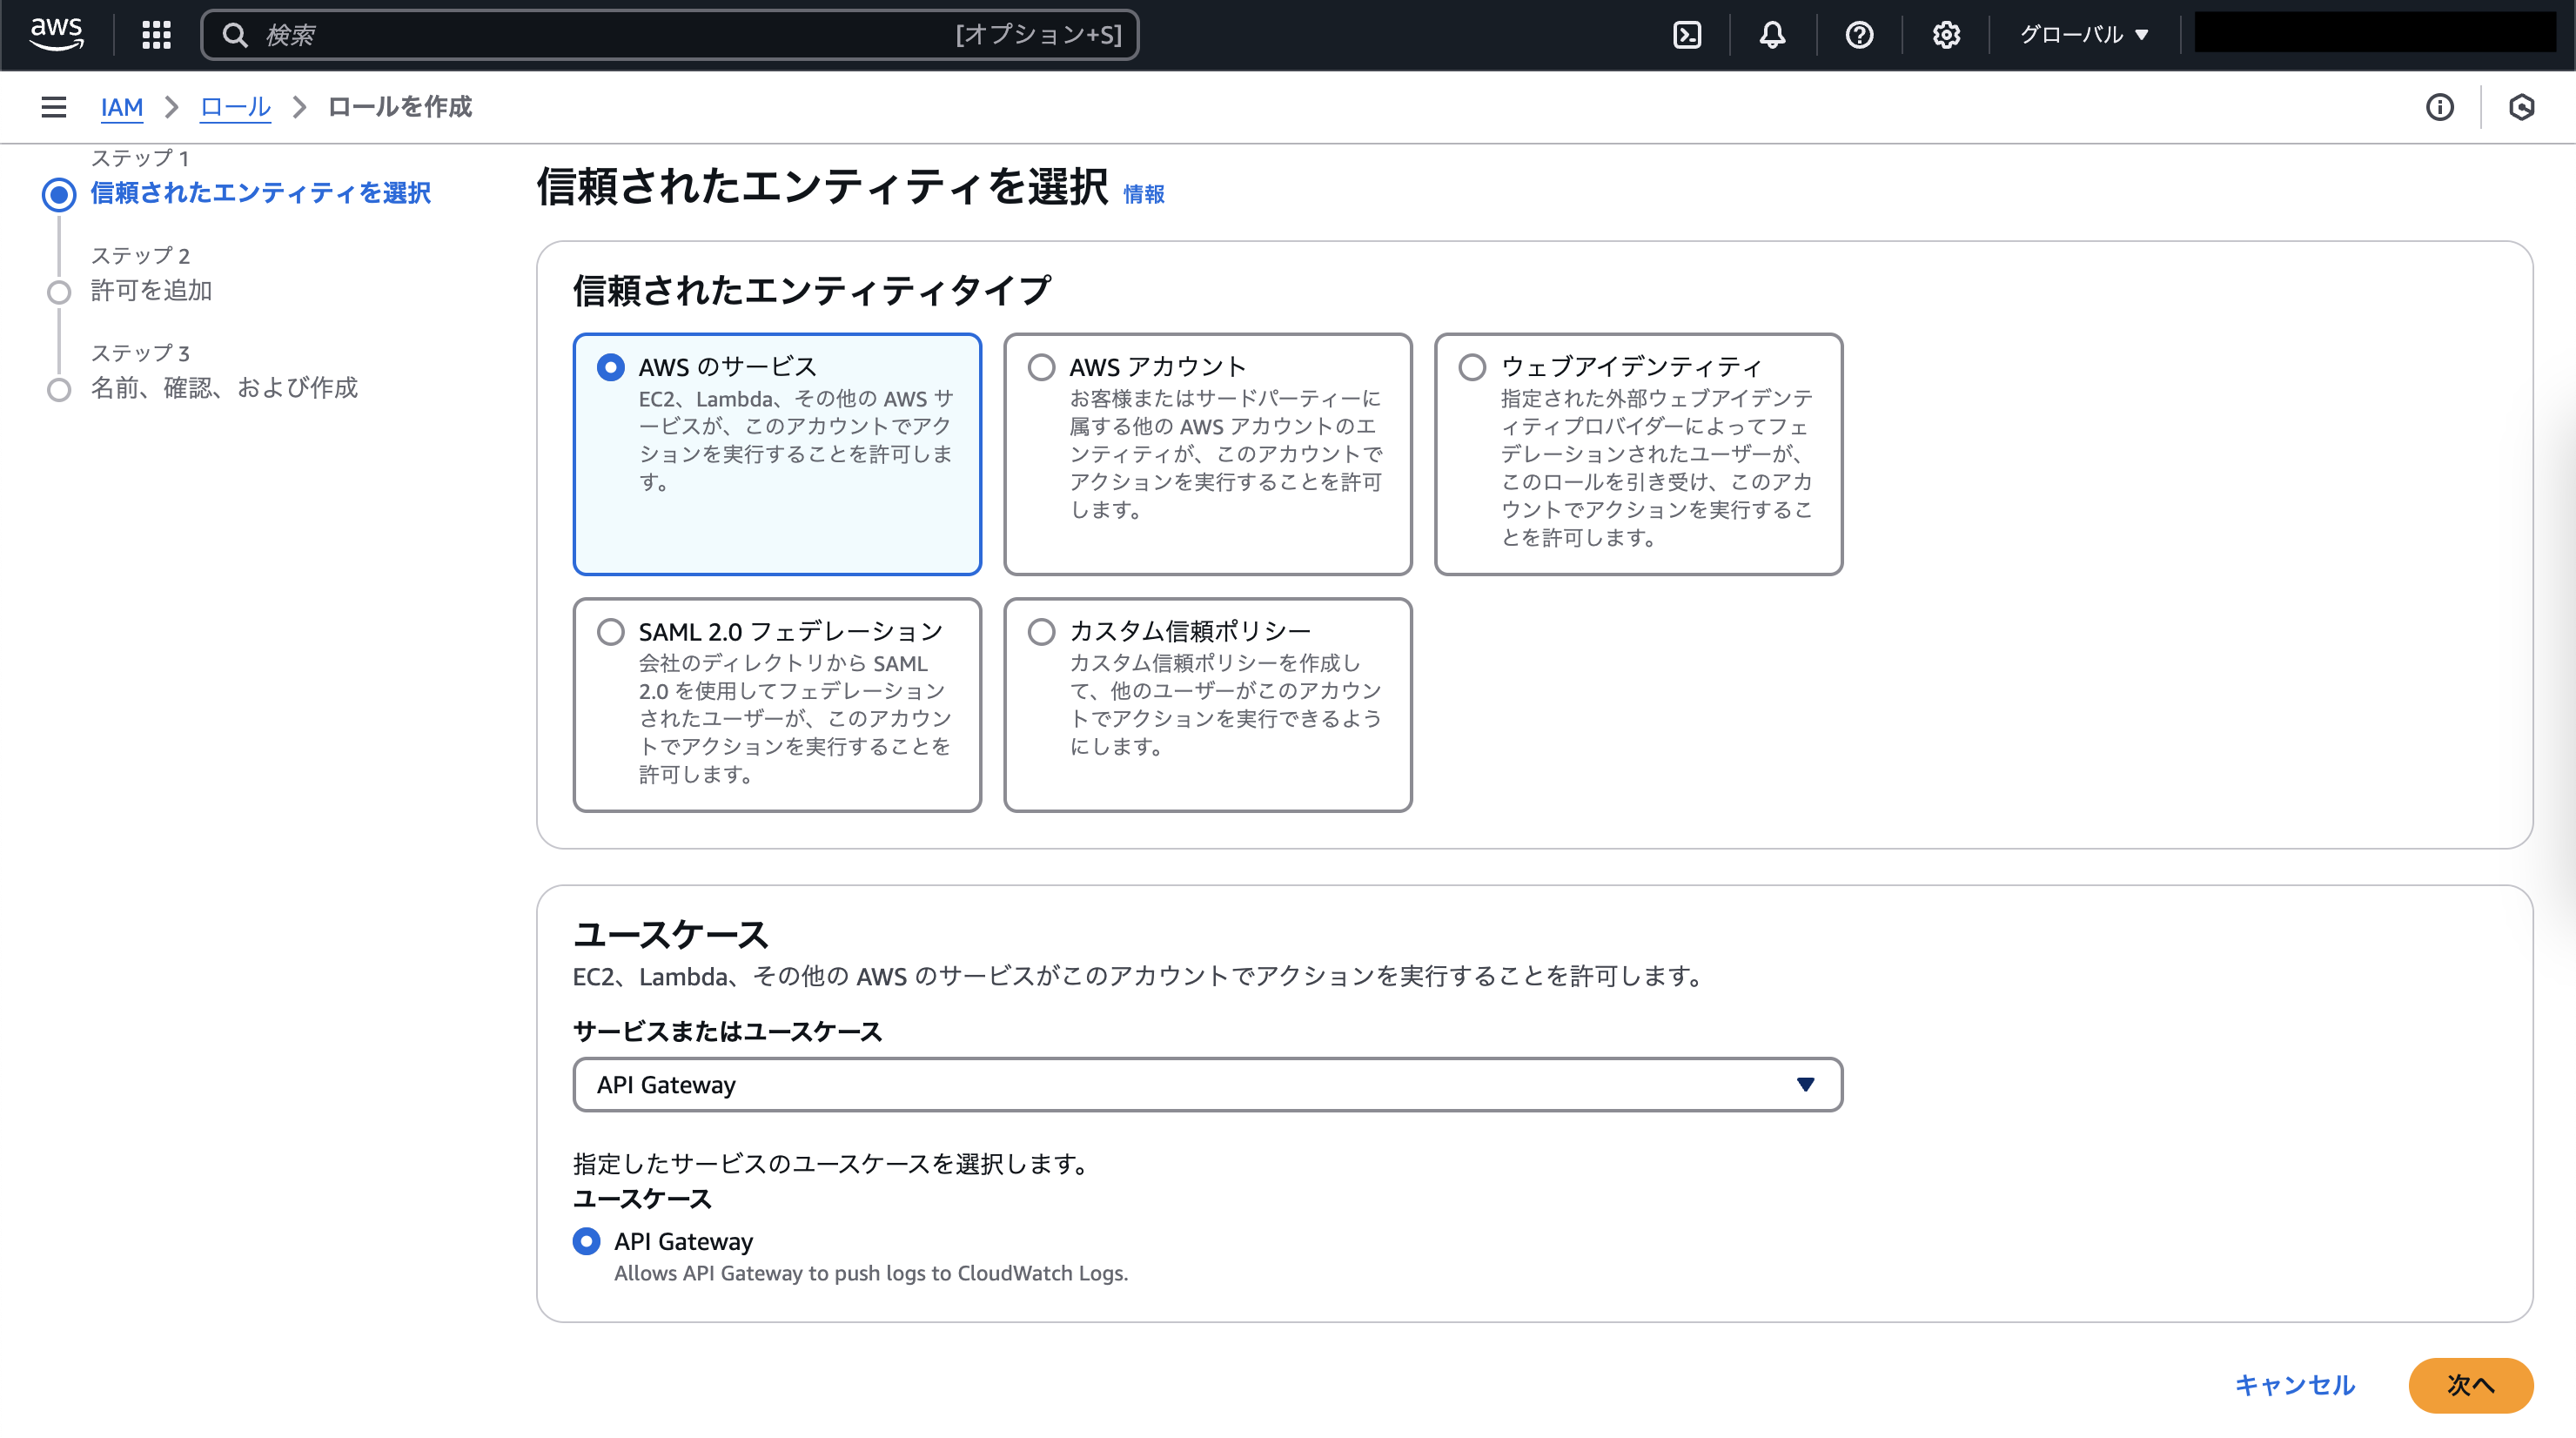Open the services grid menu icon
2576x1438 pixels.
pyautogui.click(x=156, y=35)
